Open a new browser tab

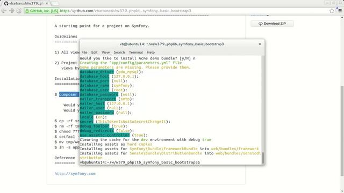tap(55, 3)
